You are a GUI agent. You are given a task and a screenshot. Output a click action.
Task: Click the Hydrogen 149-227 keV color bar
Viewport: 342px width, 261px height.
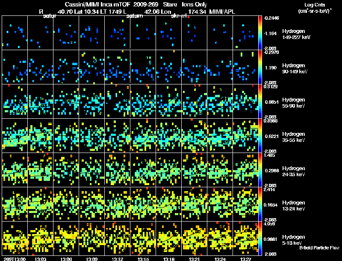point(260,33)
